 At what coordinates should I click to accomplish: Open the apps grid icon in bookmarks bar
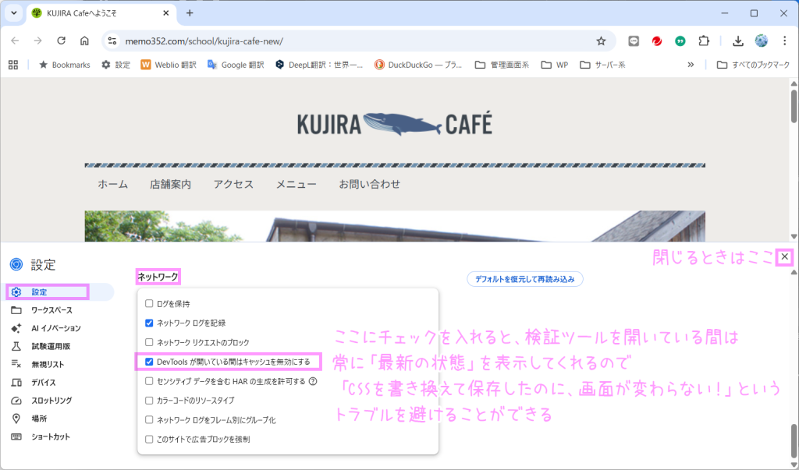click(13, 65)
